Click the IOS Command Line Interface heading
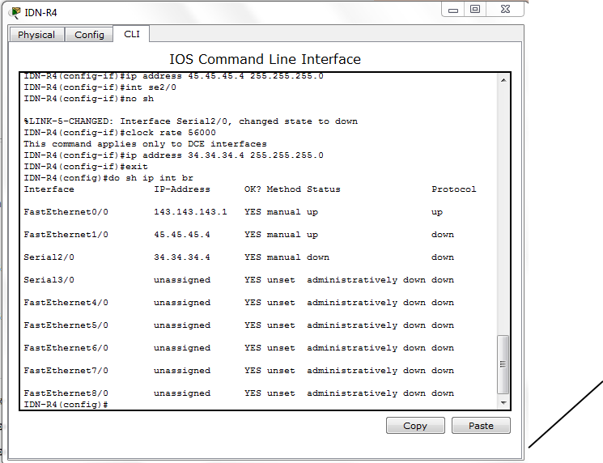 [x=265, y=59]
